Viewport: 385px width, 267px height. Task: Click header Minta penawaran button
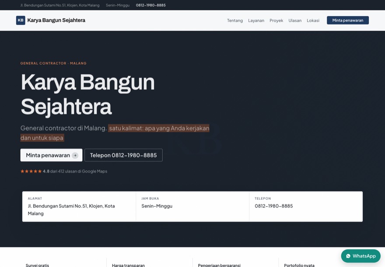pyautogui.click(x=348, y=21)
